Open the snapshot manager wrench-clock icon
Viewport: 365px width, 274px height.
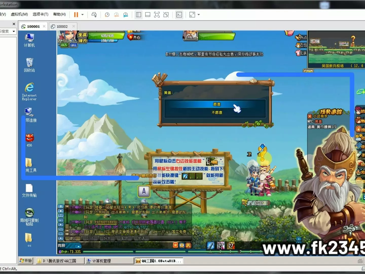coord(125,15)
